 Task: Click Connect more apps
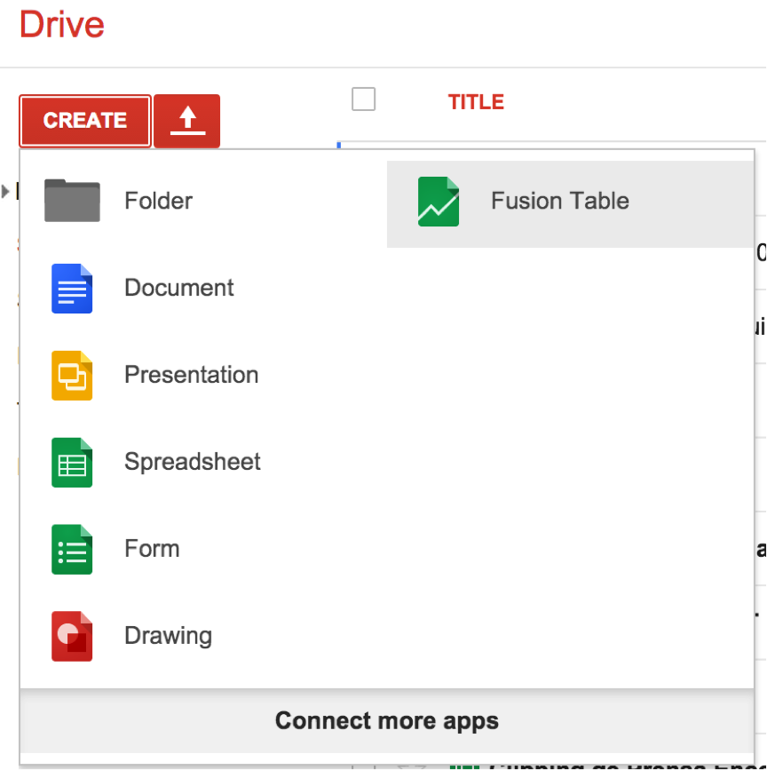click(387, 720)
